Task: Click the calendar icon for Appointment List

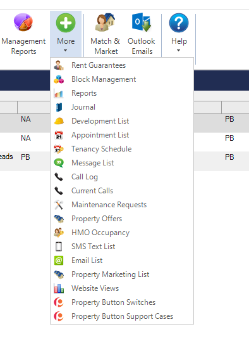Action: pyautogui.click(x=59, y=135)
